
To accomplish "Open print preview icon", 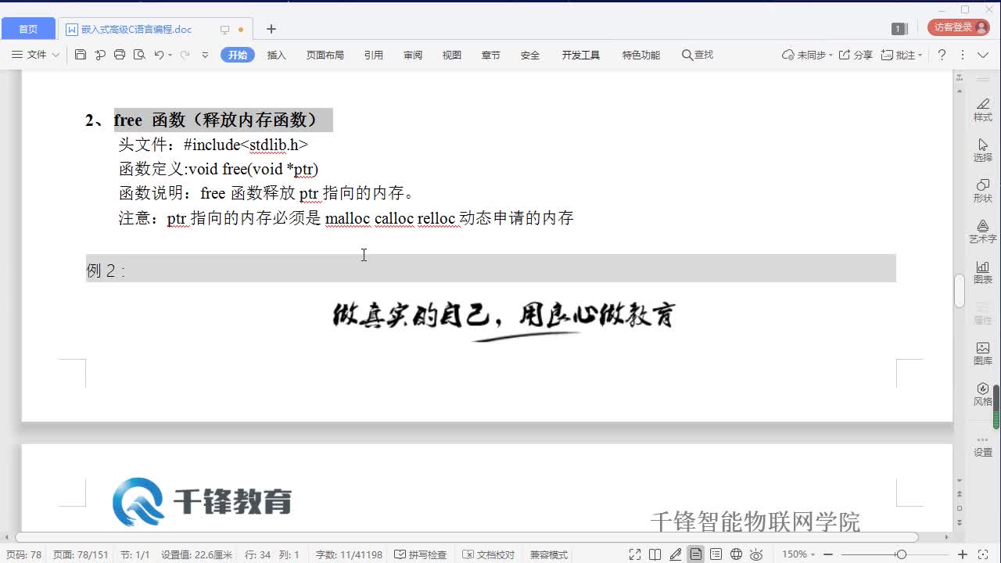I will coord(139,55).
